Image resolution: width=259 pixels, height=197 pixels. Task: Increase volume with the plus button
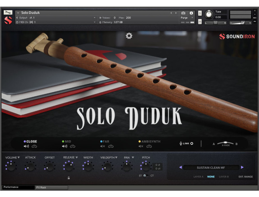pyautogui.click(x=250, y=23)
